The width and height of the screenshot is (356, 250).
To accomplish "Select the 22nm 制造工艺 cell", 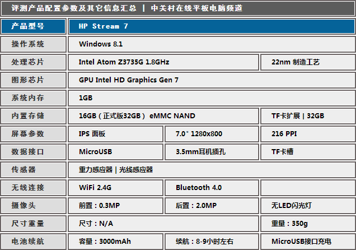I will pos(307,62).
